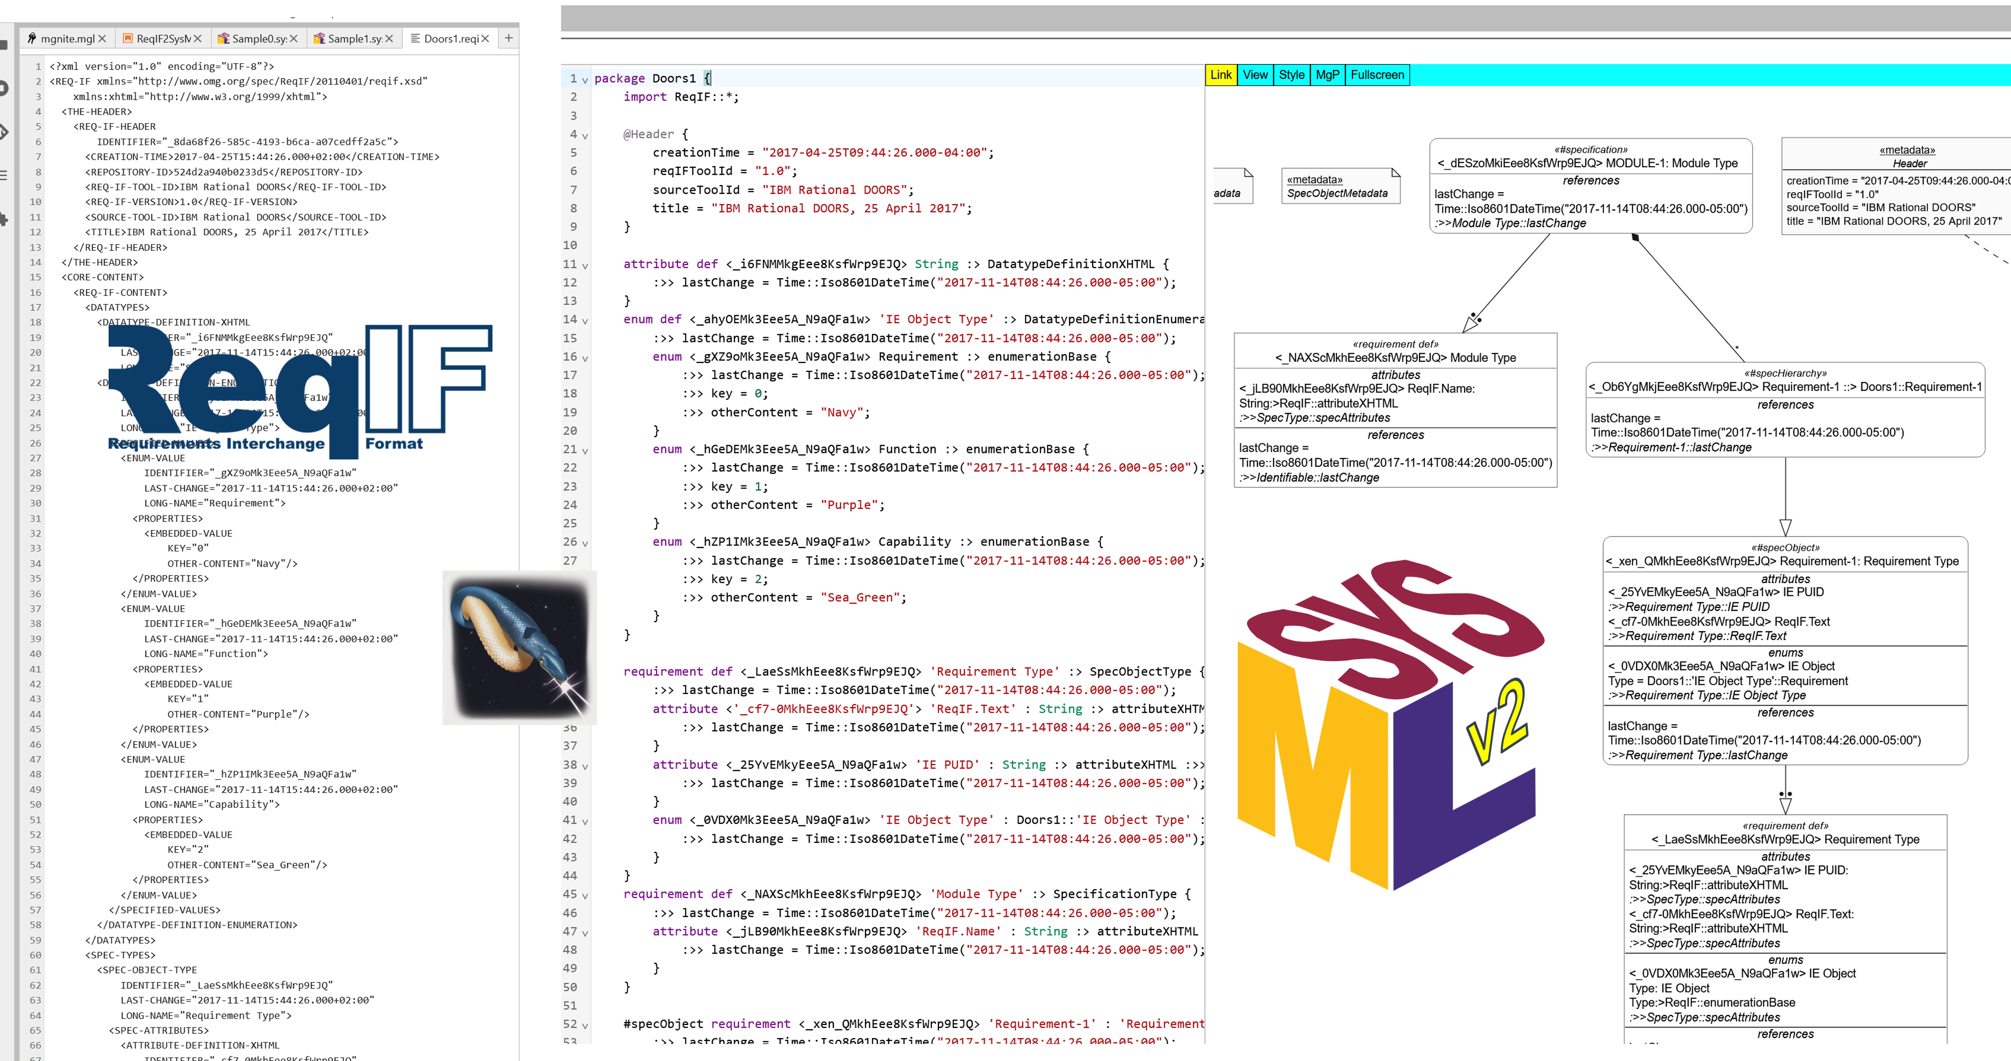Image resolution: width=2011 pixels, height=1061 pixels.
Task: Collapse the @Header block fold arrow
Action: pos(586,136)
